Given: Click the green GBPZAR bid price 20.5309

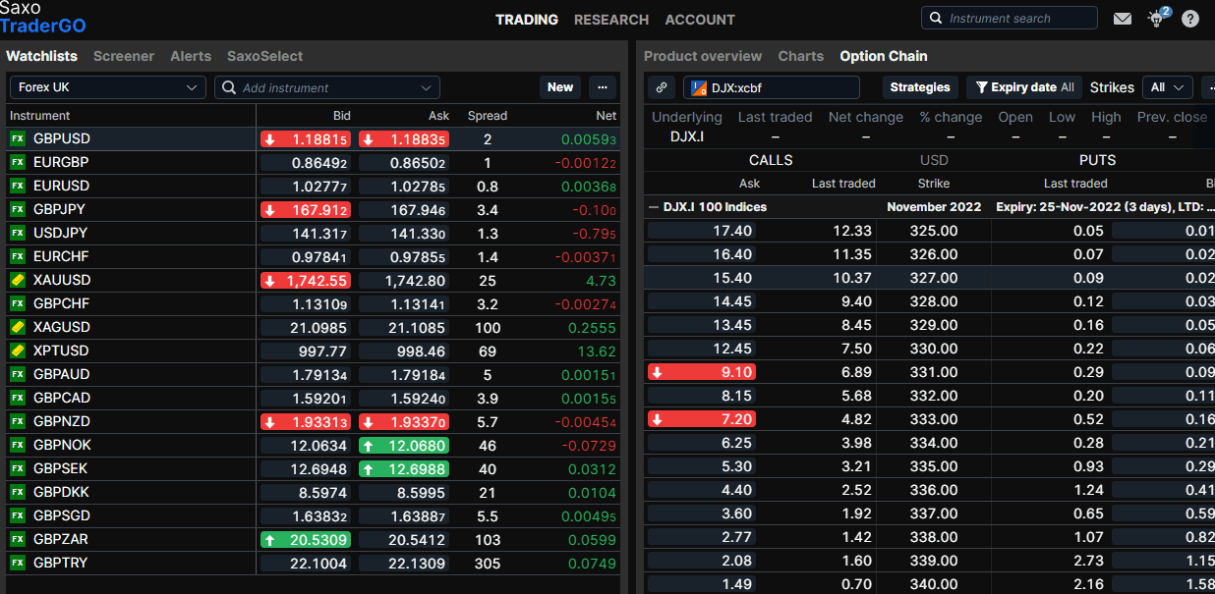Looking at the screenshot, I should 305,540.
